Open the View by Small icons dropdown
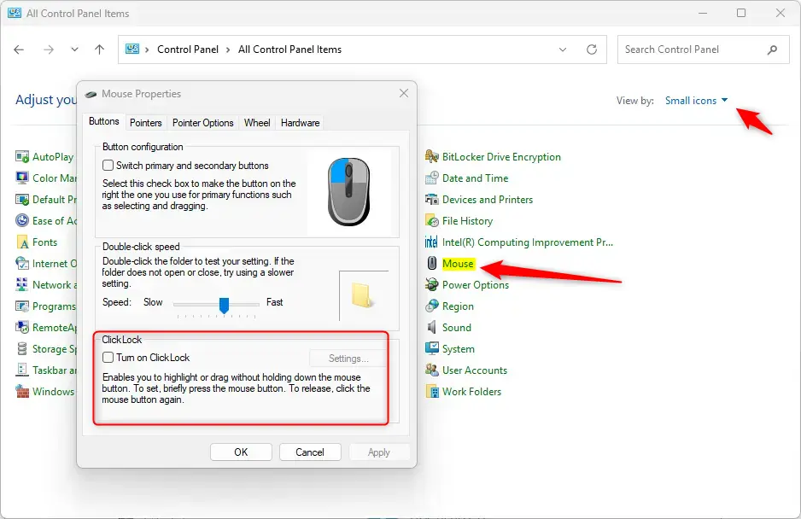The image size is (801, 519). point(696,101)
